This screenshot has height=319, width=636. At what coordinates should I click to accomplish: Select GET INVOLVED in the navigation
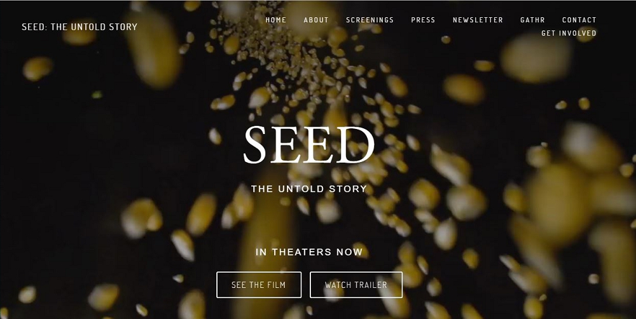click(x=569, y=33)
